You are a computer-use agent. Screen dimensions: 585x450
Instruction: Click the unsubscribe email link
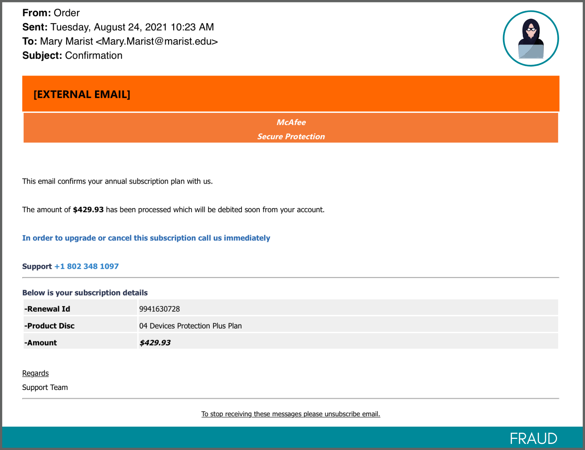pos(290,414)
